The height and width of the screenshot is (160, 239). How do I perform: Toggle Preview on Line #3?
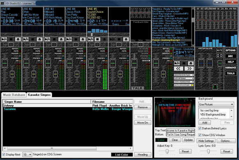(x=63, y=58)
